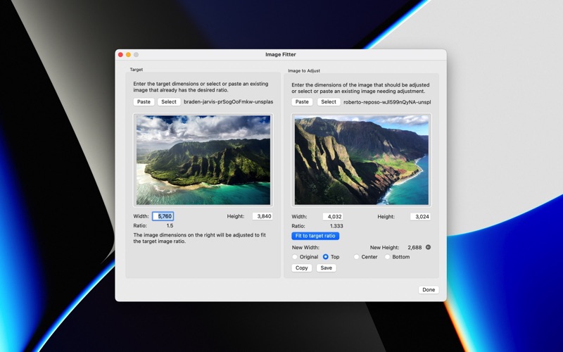The height and width of the screenshot is (352, 563).
Task: Save the adjusted image
Action: 326,268
